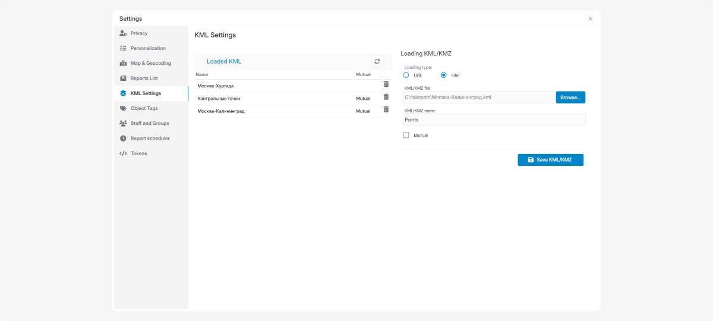
Task: Click the KML/KMZ name input field
Action: [493, 119]
